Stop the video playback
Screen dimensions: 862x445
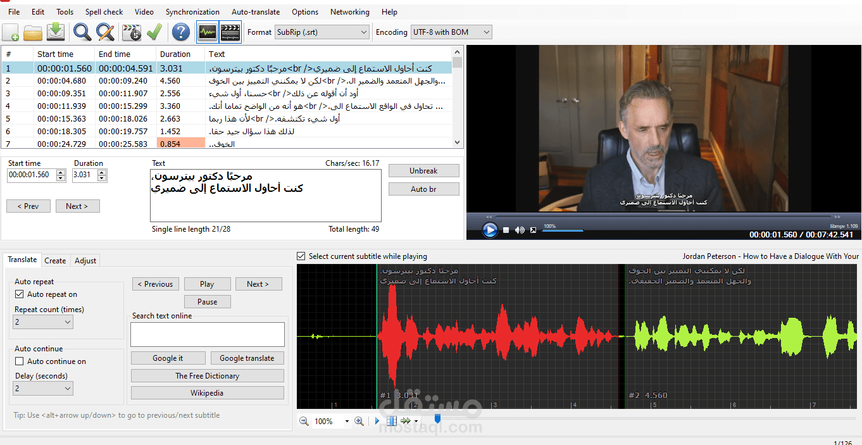coord(506,230)
